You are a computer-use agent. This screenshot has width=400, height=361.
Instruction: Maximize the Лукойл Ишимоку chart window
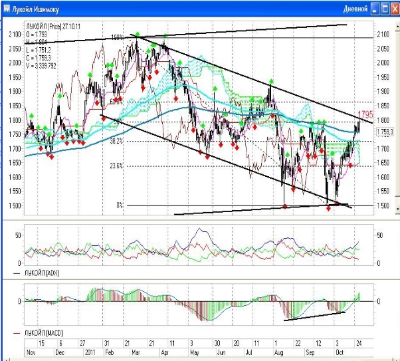click(x=385, y=9)
